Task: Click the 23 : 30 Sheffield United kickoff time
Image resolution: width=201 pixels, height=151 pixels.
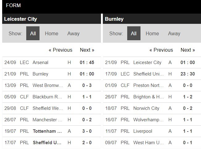Action: (x=187, y=74)
